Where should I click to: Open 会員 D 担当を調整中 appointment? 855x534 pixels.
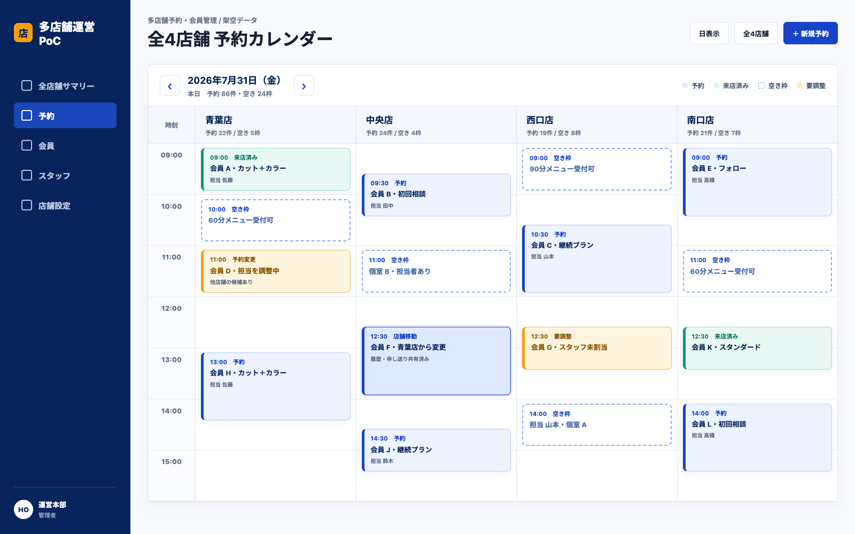(276, 271)
